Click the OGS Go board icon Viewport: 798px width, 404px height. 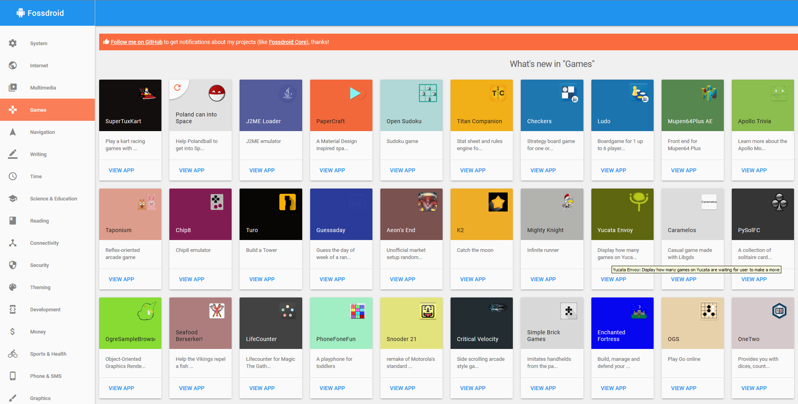(709, 311)
